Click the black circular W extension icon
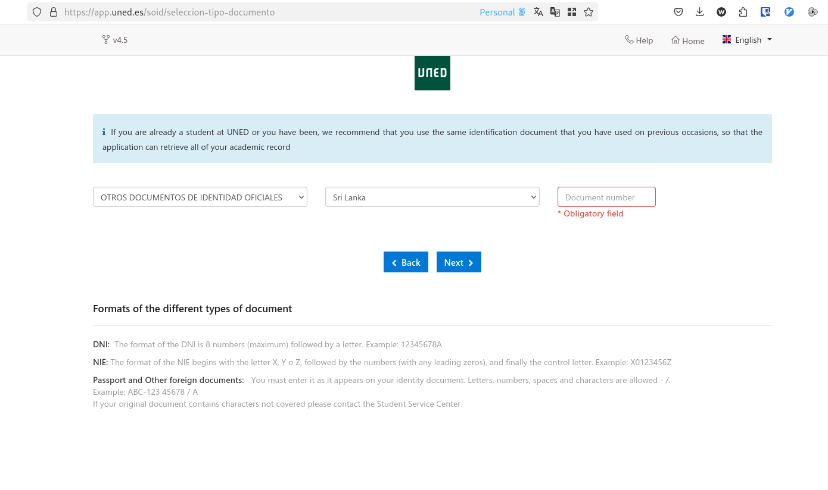This screenshot has height=490, width=828. pyautogui.click(x=721, y=12)
